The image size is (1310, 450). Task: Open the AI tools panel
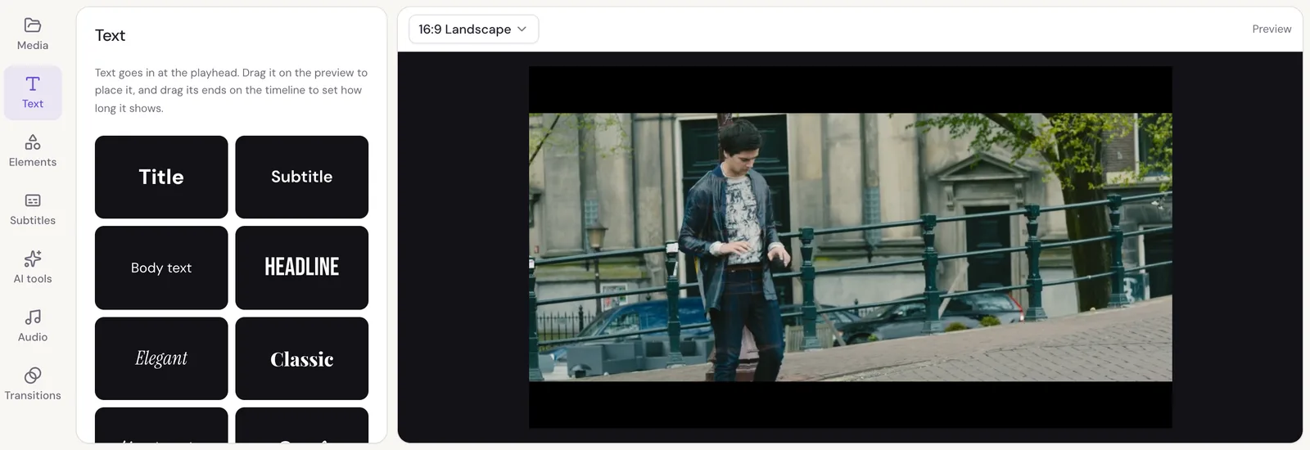coord(33,268)
